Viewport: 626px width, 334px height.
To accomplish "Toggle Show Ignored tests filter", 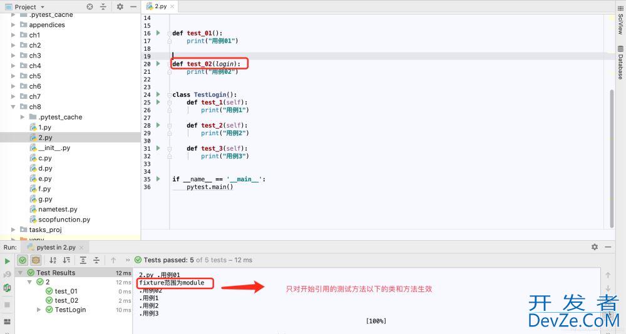I will pos(36,260).
